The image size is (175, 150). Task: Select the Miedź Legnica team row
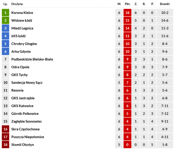click(x=87, y=28)
